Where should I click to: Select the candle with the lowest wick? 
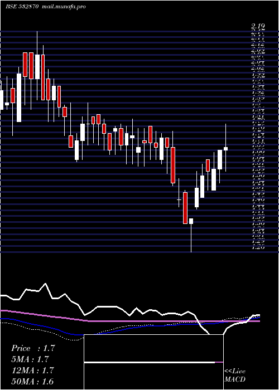click(191, 221)
